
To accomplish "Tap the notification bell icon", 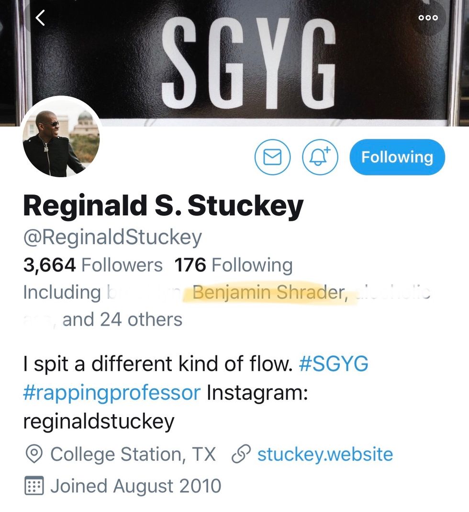I will click(320, 157).
